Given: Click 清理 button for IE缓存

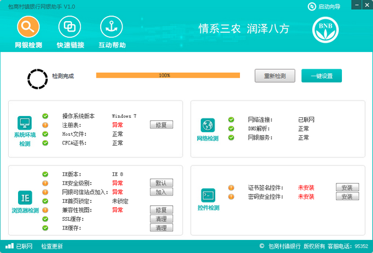Looking at the screenshot, I should click(x=161, y=228).
